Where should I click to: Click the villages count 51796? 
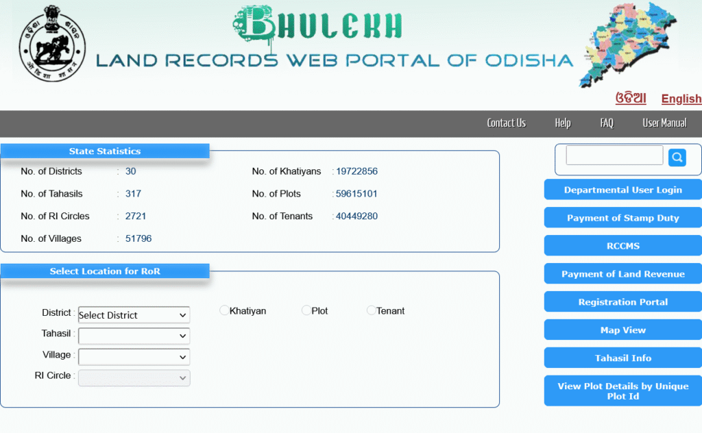tap(138, 238)
